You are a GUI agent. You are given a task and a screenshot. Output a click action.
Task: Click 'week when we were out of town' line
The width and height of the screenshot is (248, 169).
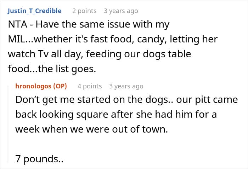click(x=91, y=129)
